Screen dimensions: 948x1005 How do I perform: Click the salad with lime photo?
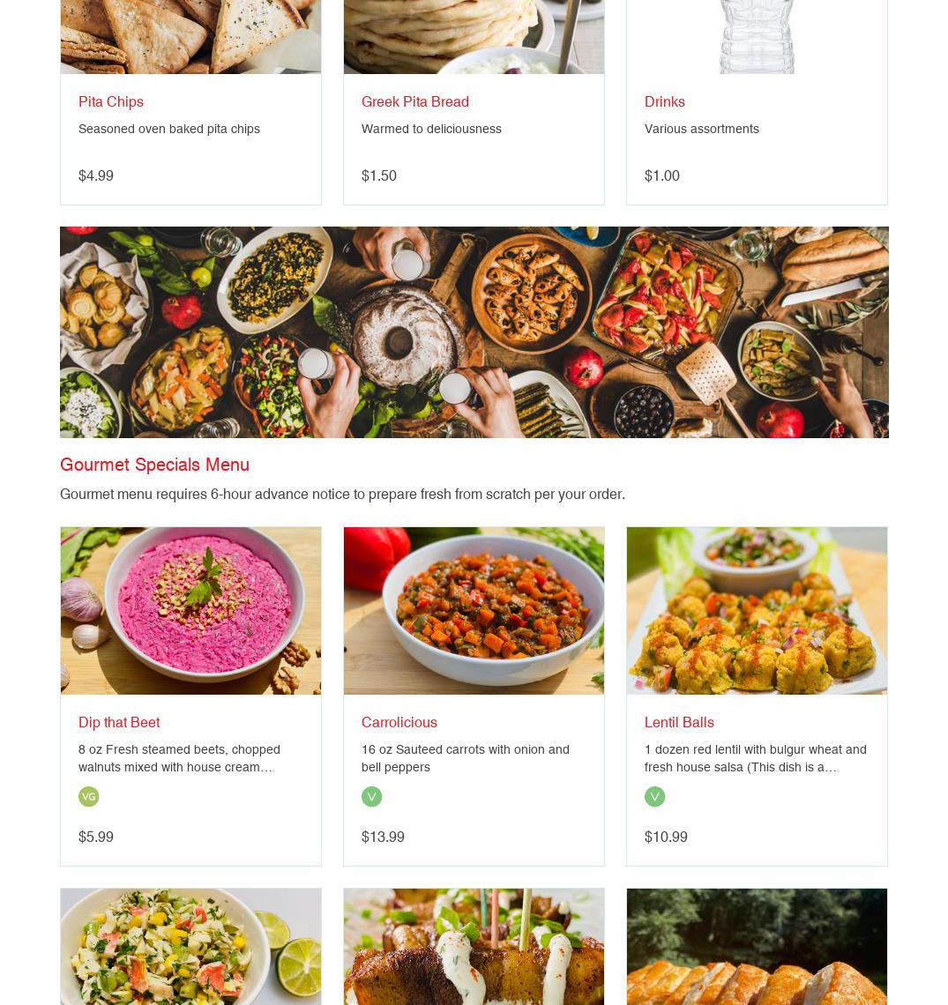coord(191,947)
